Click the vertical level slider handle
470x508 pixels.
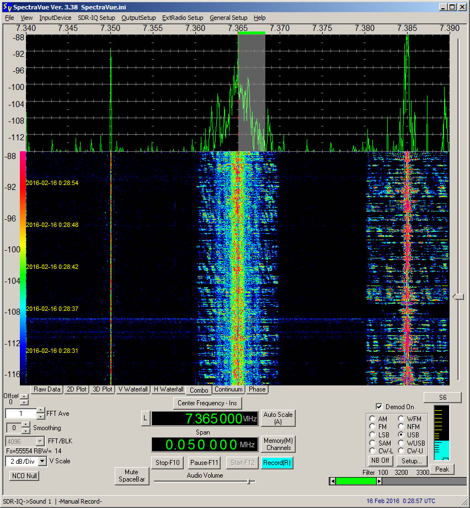point(458,297)
